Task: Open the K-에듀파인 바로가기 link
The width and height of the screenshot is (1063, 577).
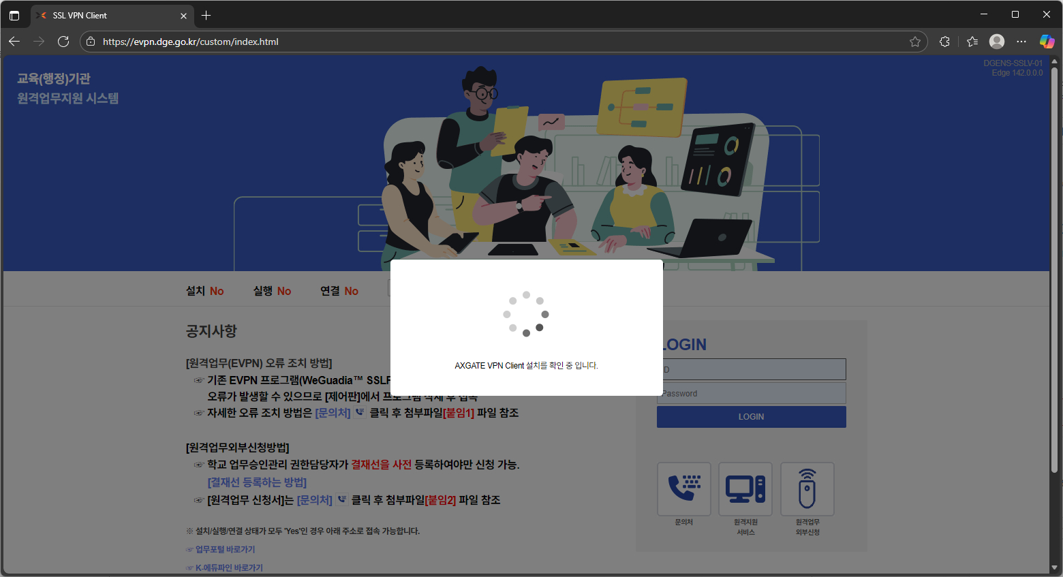Action: pos(228,567)
